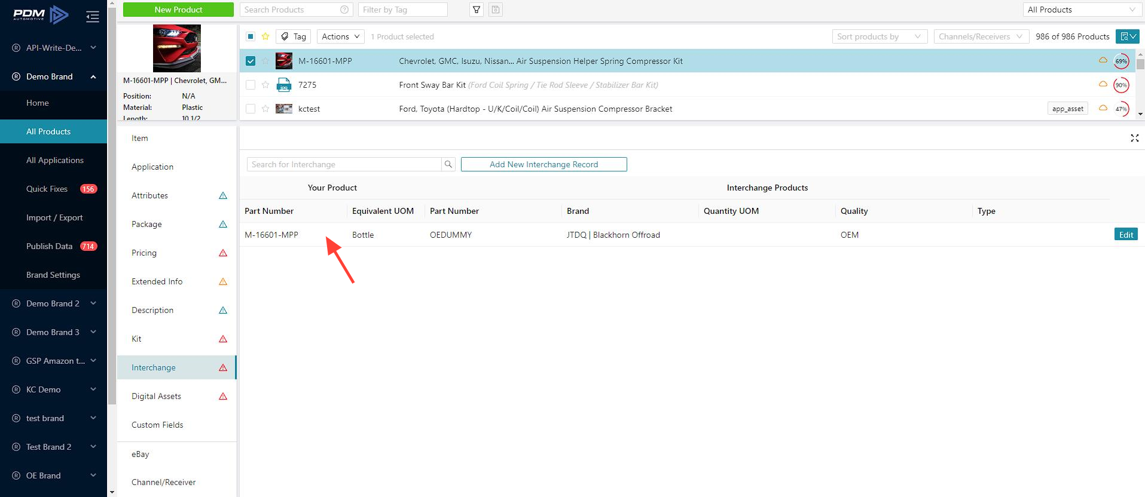
Task: Open Import / Export in sidebar
Action: pos(54,217)
